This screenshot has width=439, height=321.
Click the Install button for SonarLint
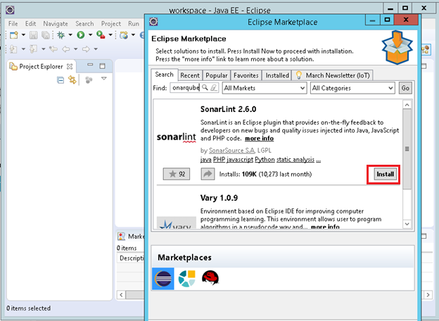385,174
